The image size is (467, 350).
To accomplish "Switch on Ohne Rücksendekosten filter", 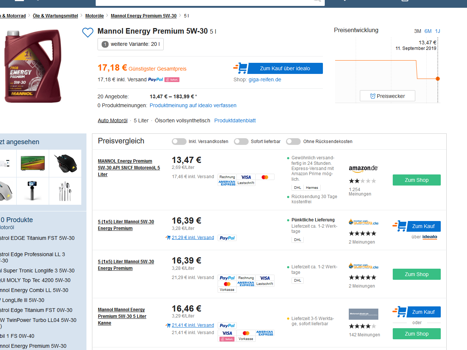I will point(293,142).
